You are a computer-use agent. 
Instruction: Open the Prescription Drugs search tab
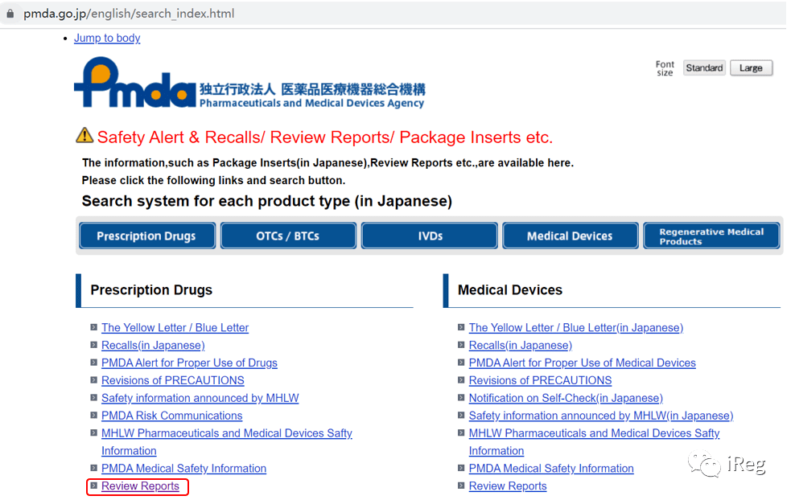click(x=146, y=236)
